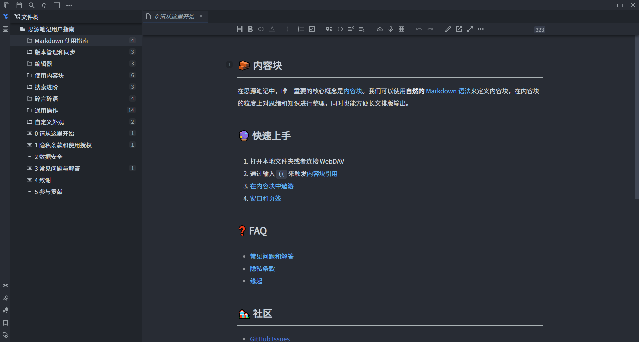Click the sync arrows icon in the top bar
The height and width of the screenshot is (342, 639).
44,5
